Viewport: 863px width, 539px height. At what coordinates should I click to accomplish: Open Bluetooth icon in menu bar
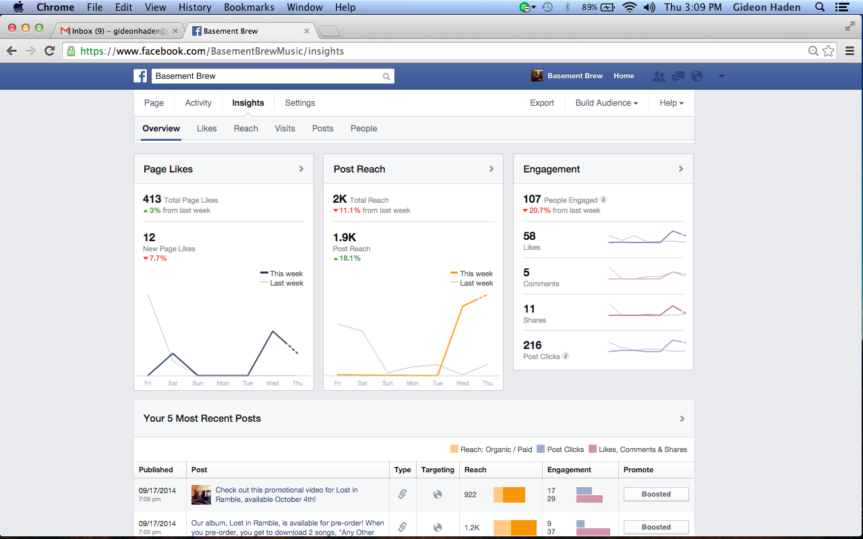[x=567, y=7]
